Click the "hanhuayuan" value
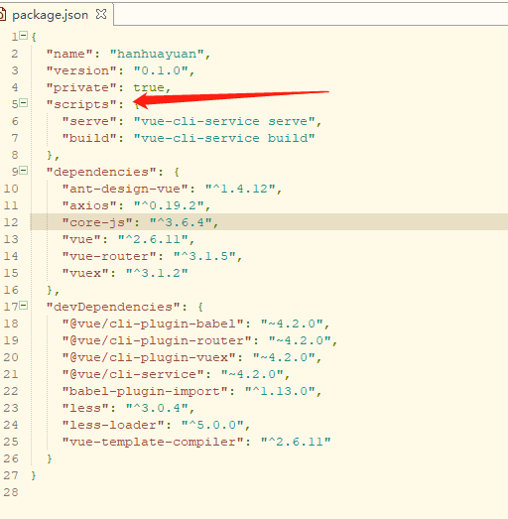This screenshot has width=508, height=519. click(157, 54)
